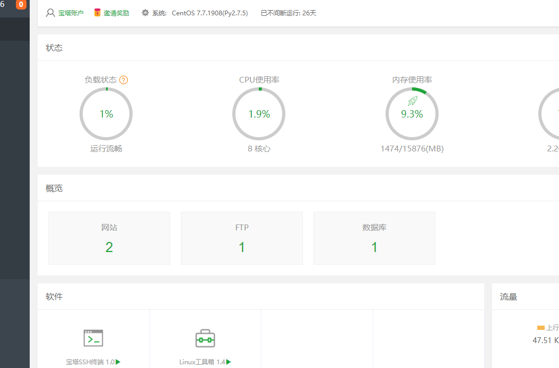Open the Linux工具箱 toolbox icon
Image resolution: width=559 pixels, height=368 pixels.
click(205, 338)
